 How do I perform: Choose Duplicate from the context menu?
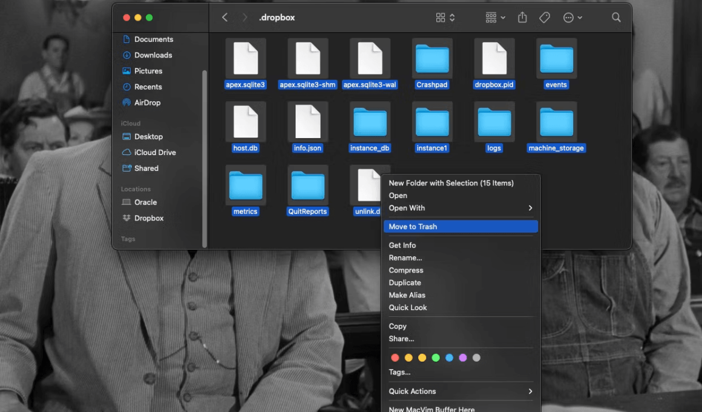click(x=461, y=283)
